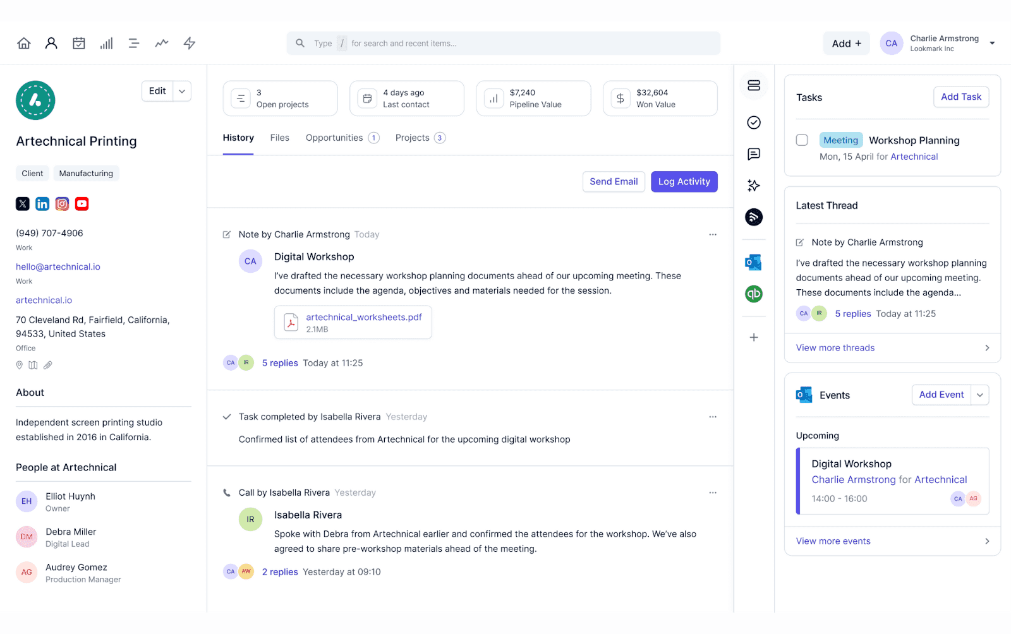
Task: Open the Home dashboard icon
Action: (x=23, y=43)
